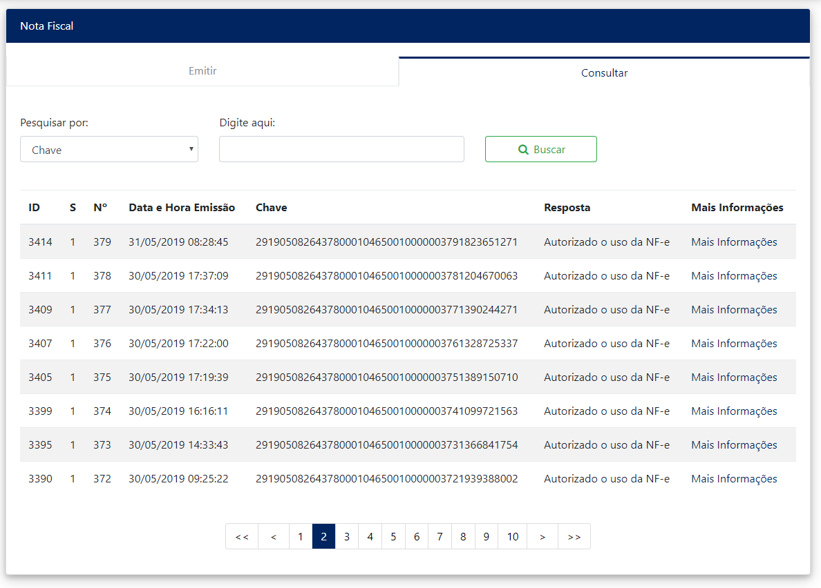Click the Chave column header
Screen dimensions: 821x588
271,208
